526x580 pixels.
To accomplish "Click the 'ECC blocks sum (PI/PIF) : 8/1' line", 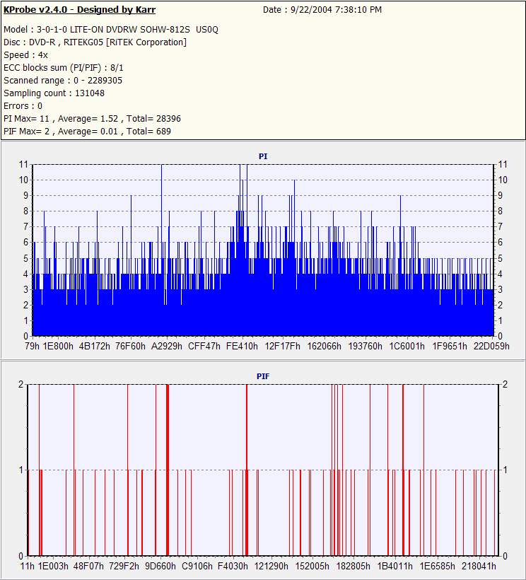I will [x=64, y=68].
